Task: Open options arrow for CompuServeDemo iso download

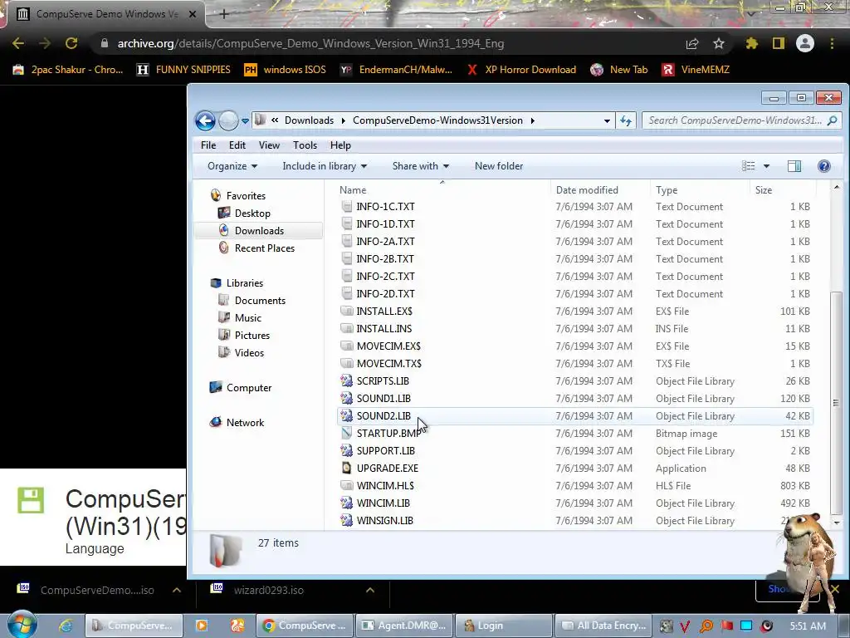Action: coord(177,591)
